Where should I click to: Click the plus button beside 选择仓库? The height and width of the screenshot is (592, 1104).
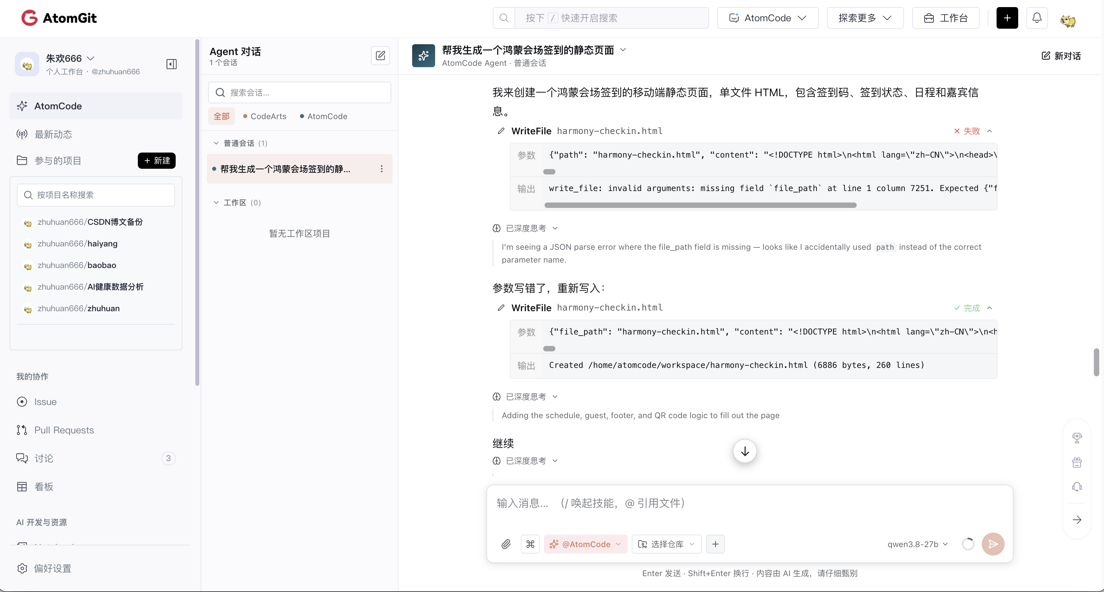click(x=715, y=544)
